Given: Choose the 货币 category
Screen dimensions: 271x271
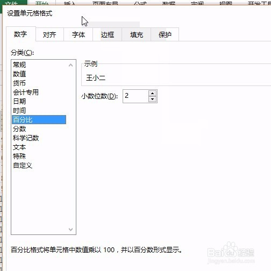Looking at the screenshot, I should point(39,83).
